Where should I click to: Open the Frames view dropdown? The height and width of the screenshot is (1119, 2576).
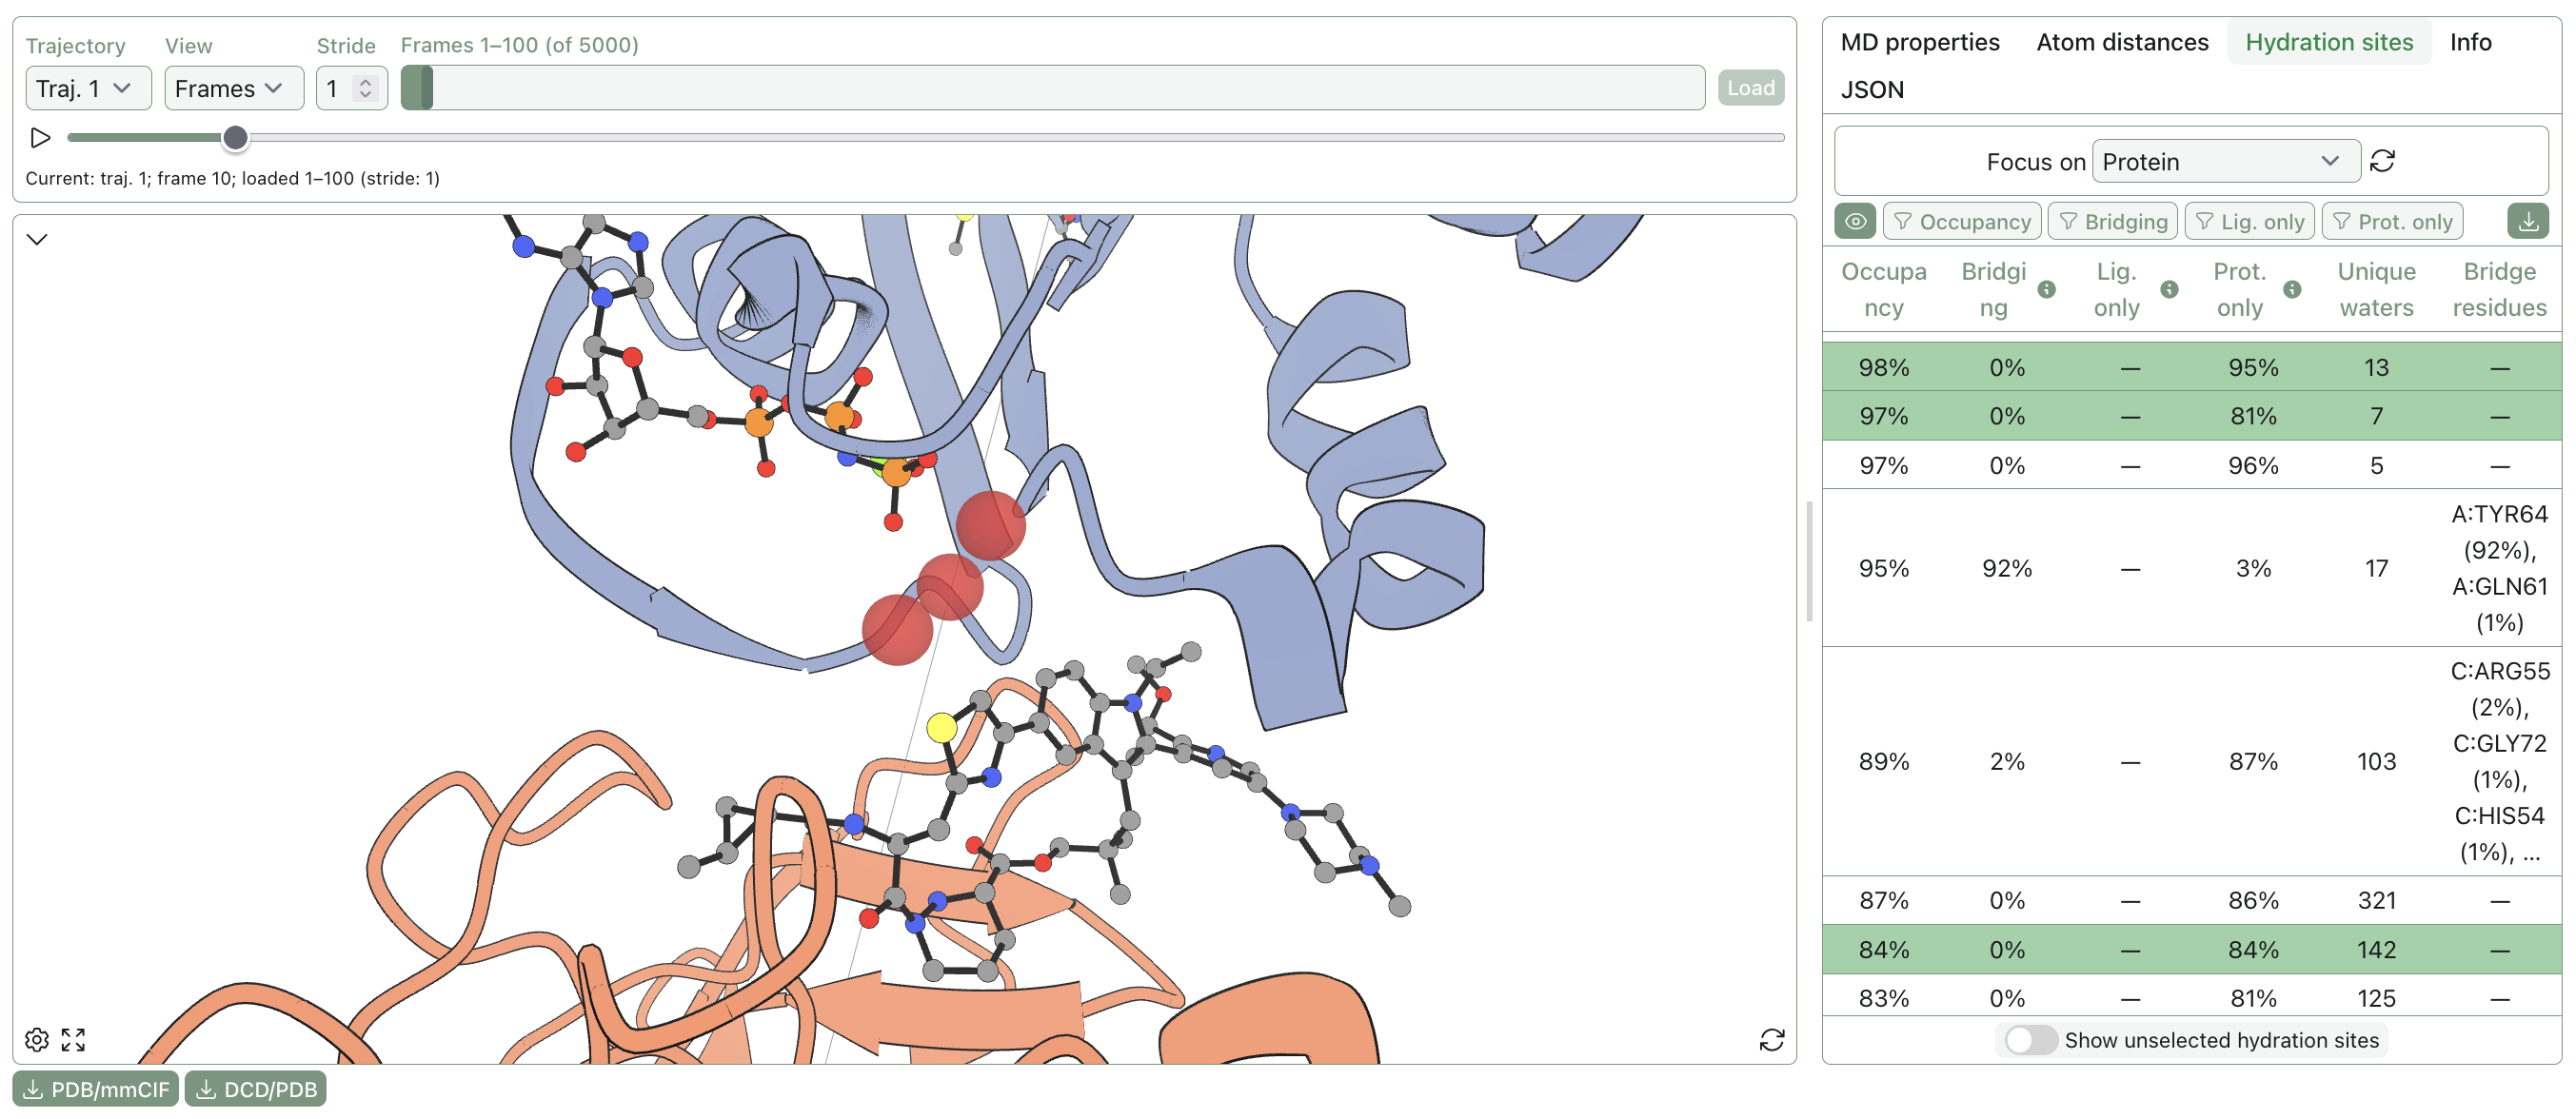pyautogui.click(x=234, y=88)
